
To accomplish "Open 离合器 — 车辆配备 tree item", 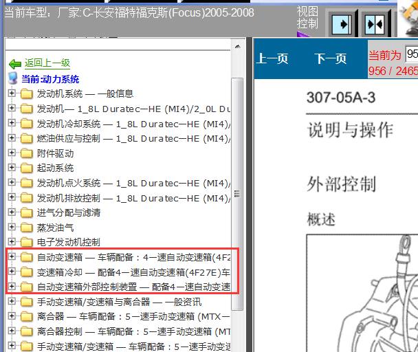I will coord(133,316).
